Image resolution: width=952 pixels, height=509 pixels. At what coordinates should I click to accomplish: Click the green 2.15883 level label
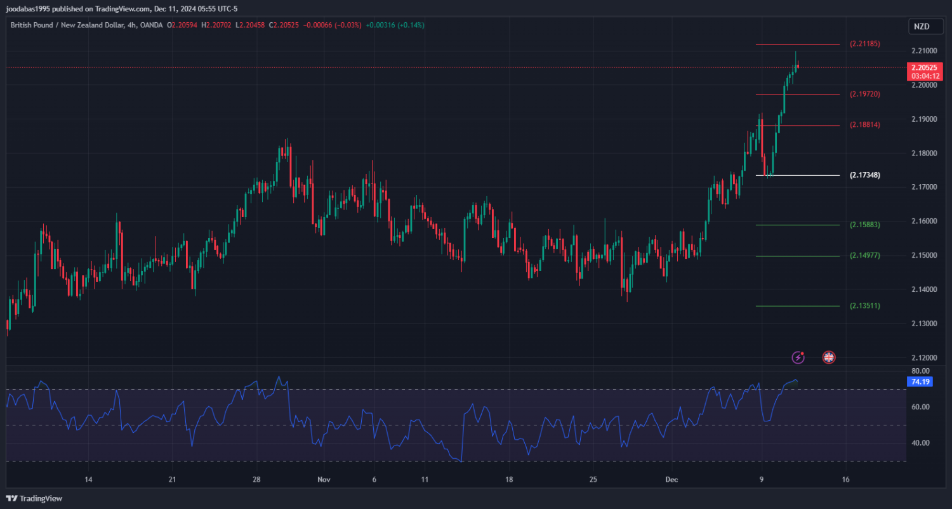point(864,225)
